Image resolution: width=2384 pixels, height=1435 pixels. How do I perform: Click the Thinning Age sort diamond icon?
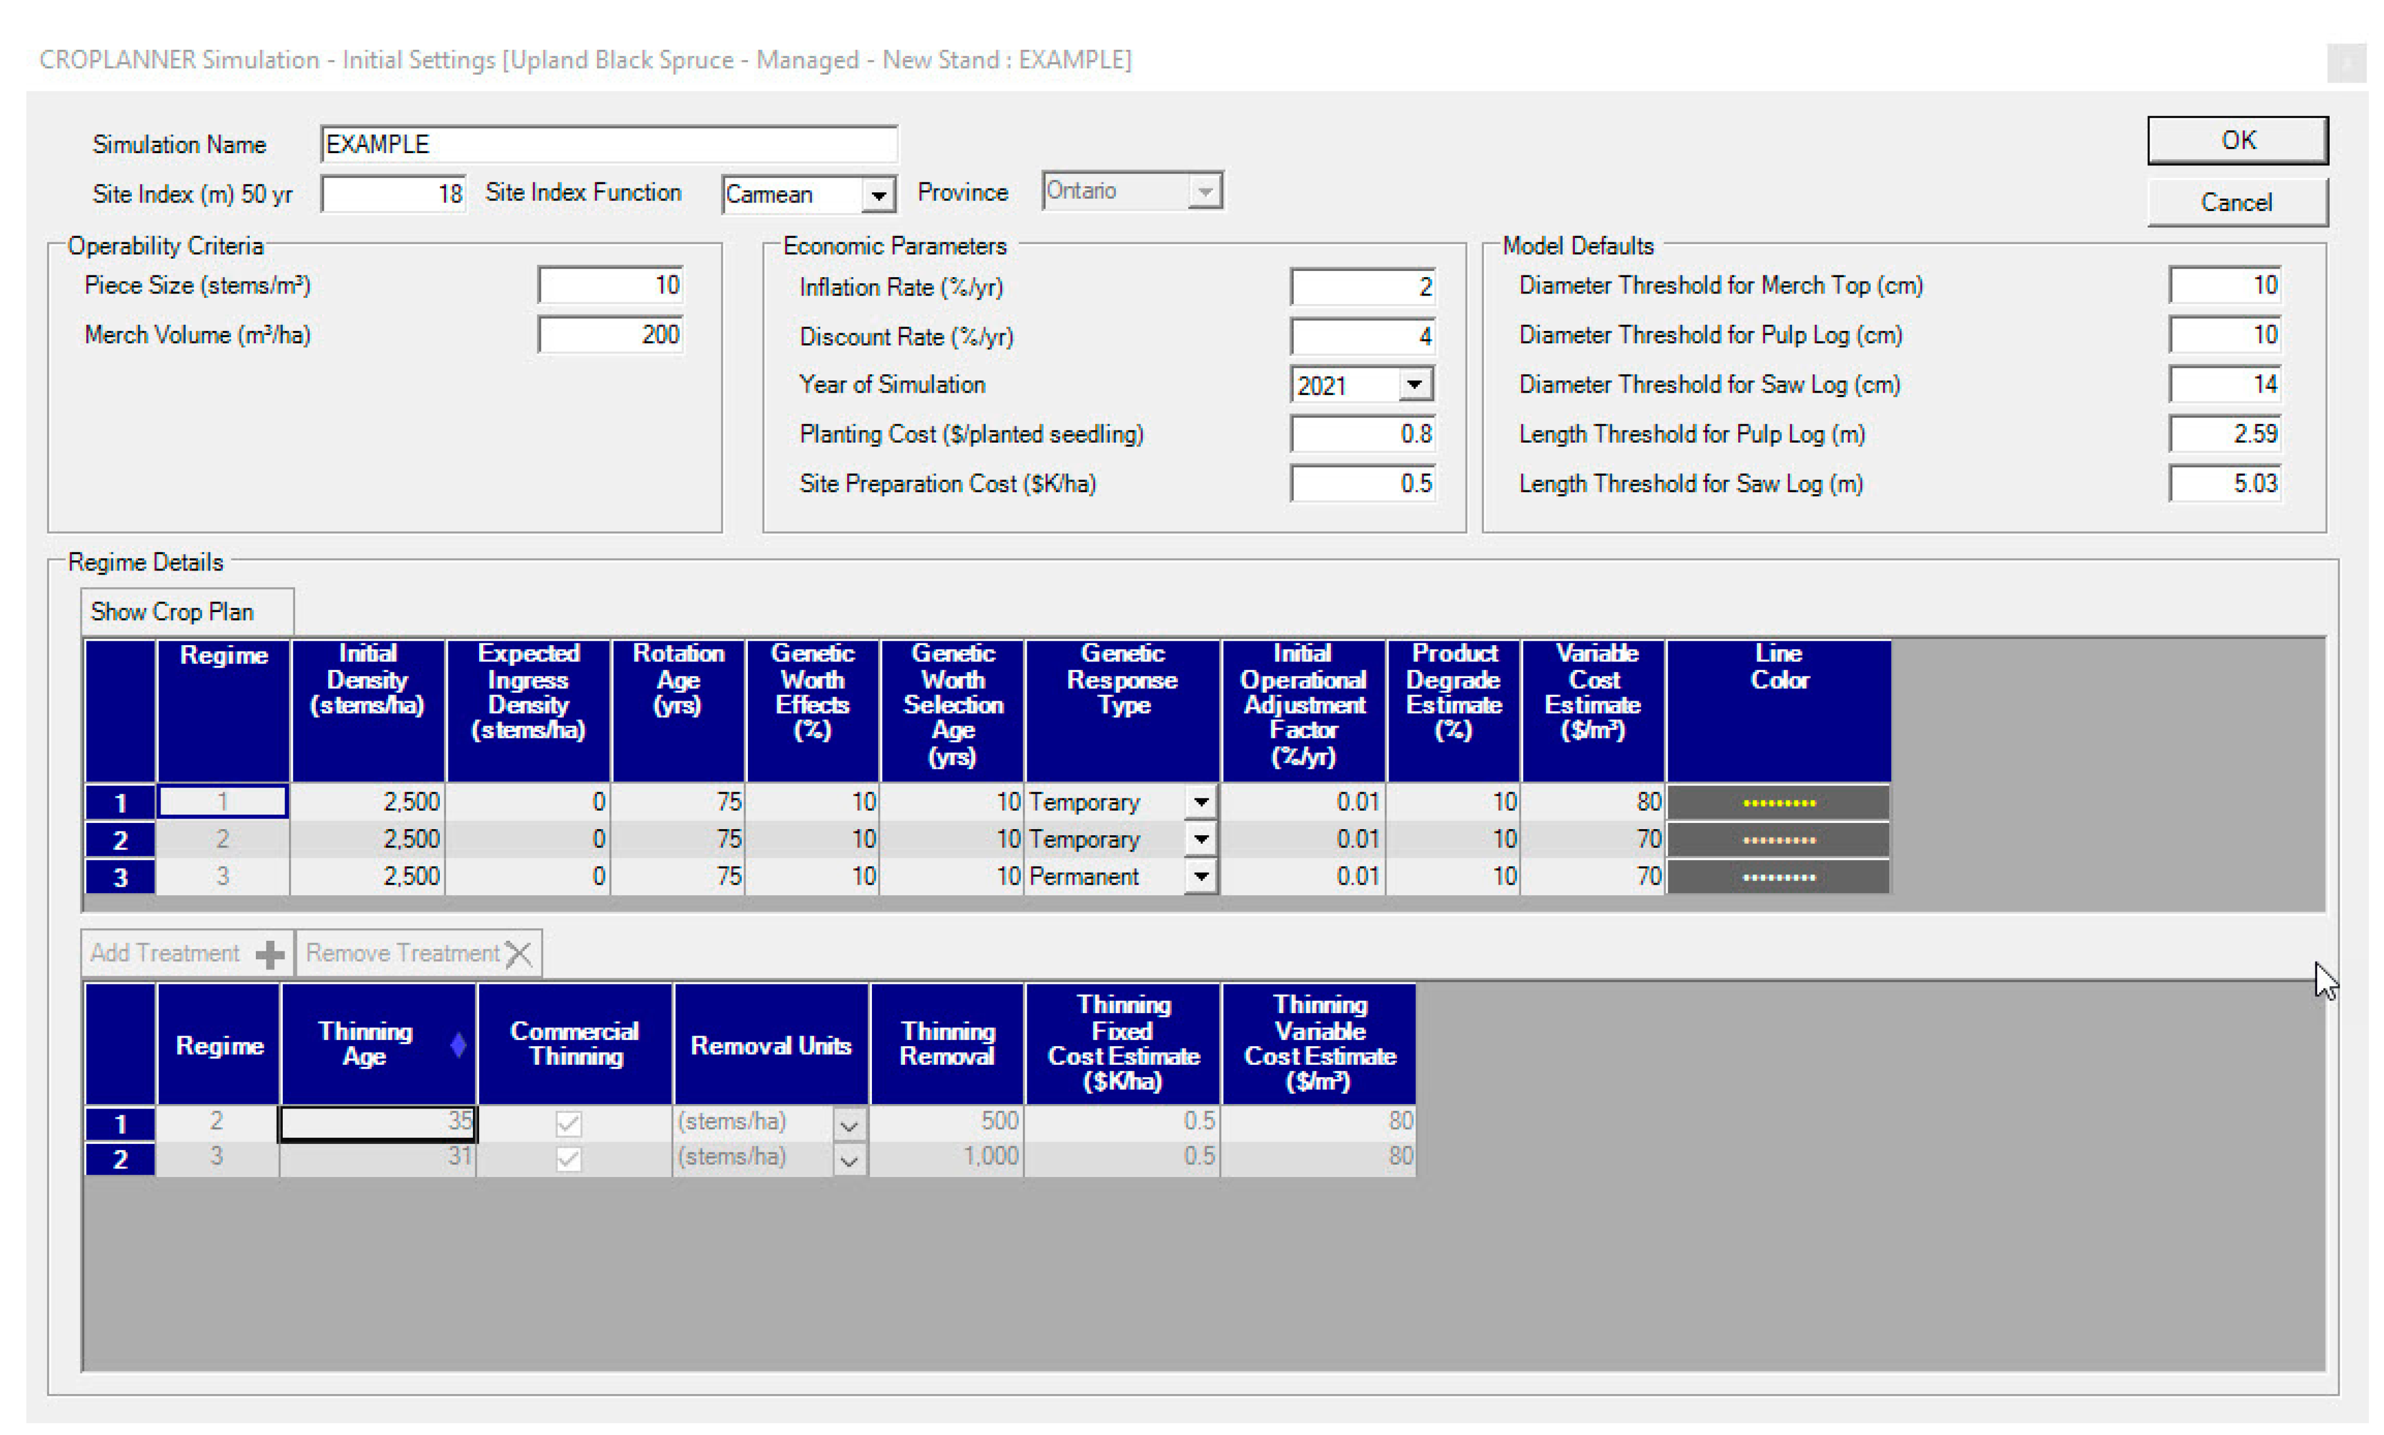457,1045
